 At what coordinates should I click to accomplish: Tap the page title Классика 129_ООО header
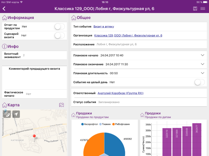click(x=104, y=9)
